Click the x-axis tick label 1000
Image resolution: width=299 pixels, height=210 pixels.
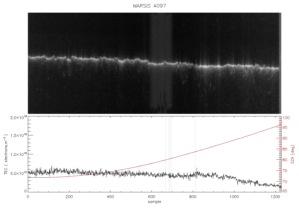[234, 197]
